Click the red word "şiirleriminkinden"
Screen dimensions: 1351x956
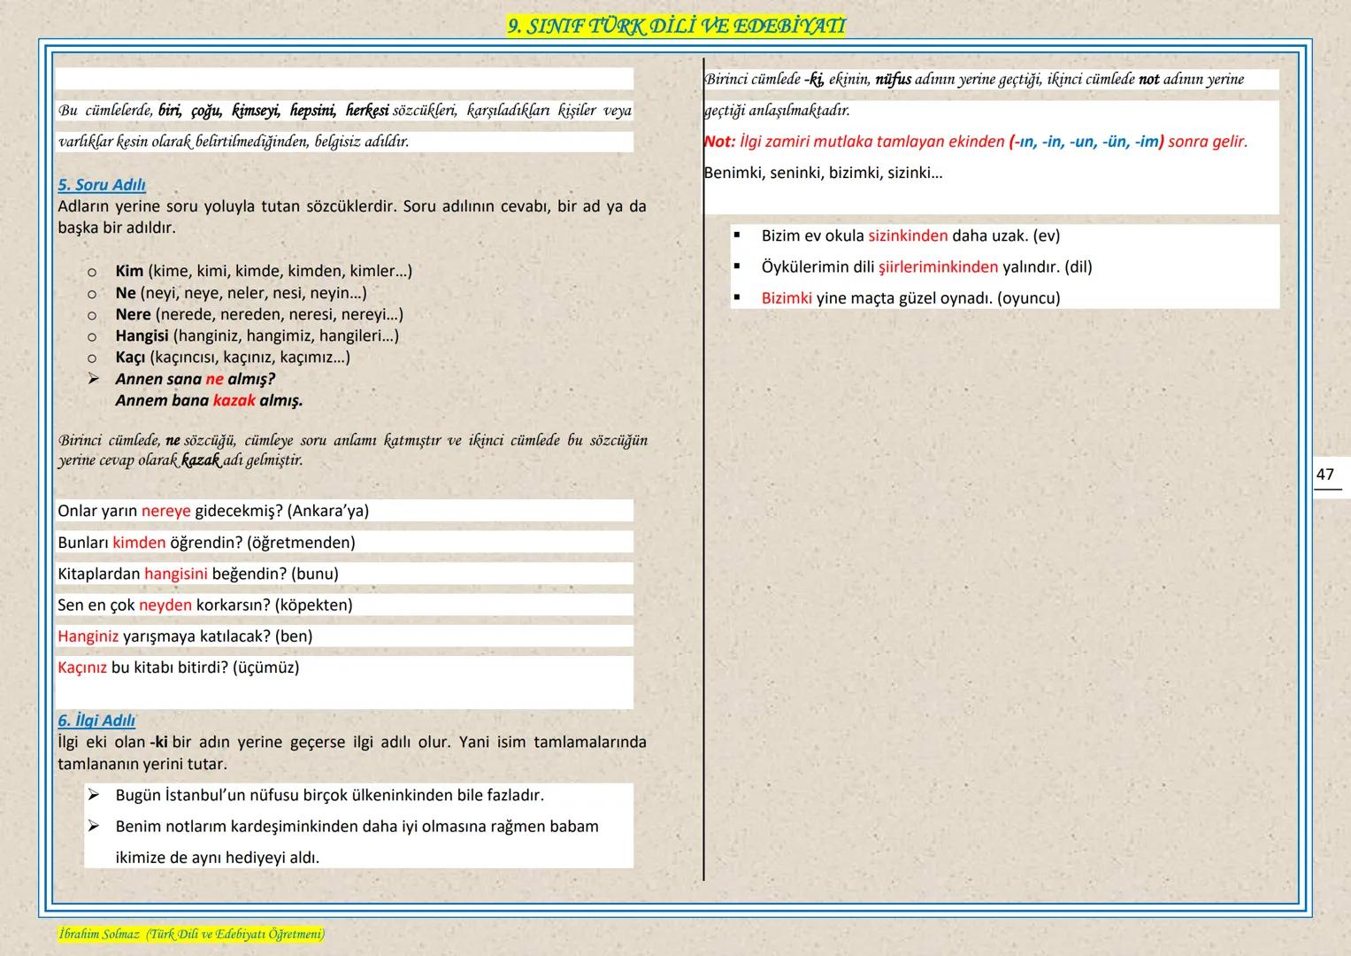(x=938, y=266)
